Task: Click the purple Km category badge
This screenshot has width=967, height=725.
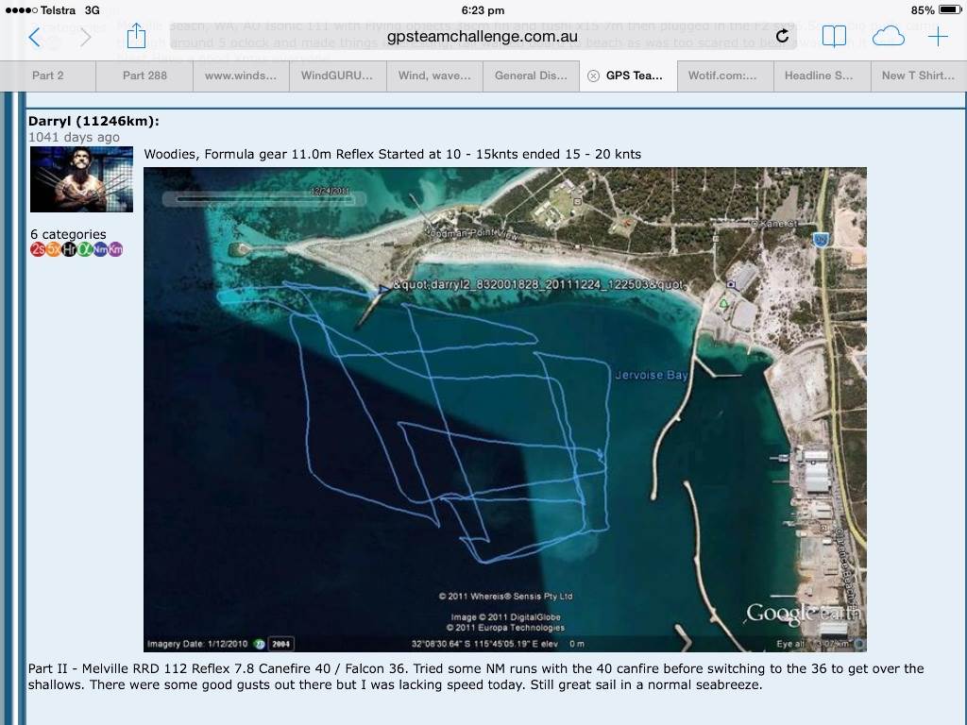Action: 115,250
